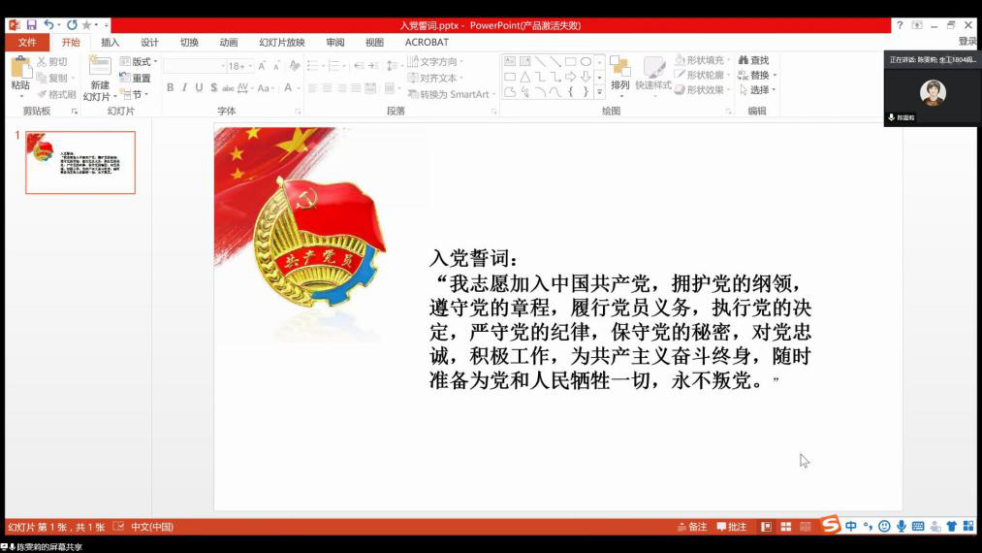
Task: Click the New Slide (新建幻灯片) icon
Action: [100, 66]
